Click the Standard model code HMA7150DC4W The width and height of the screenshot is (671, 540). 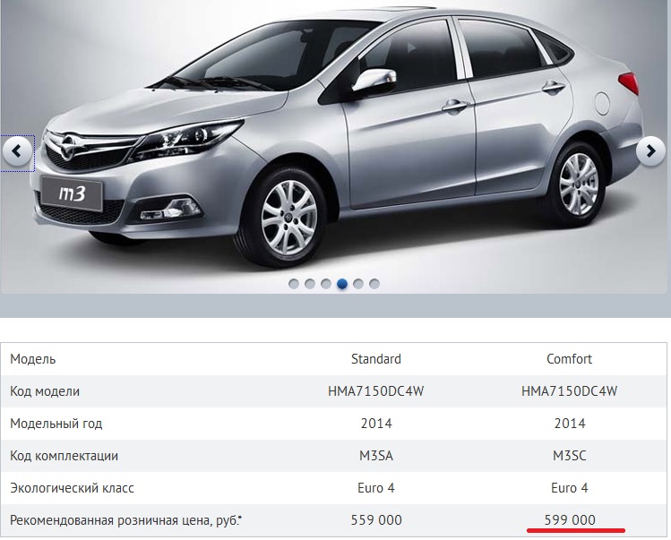[376, 391]
